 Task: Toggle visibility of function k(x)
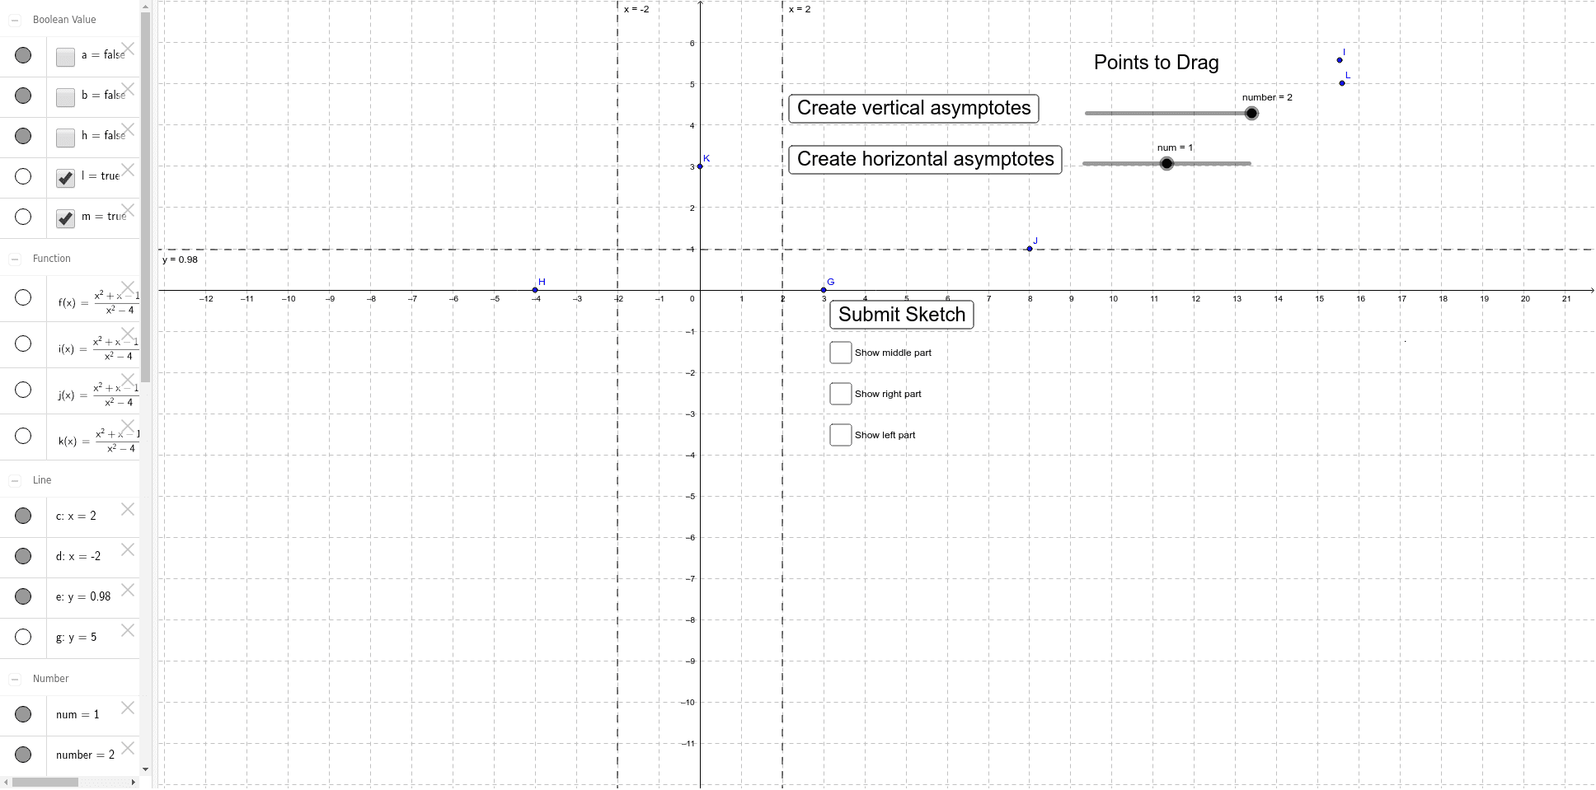pyautogui.click(x=23, y=435)
